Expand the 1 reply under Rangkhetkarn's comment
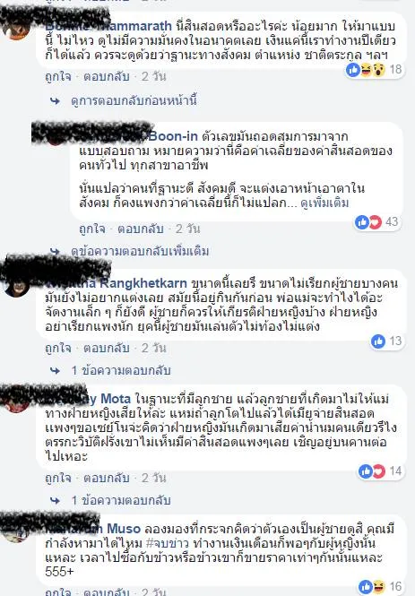This screenshot has width=415, height=596. (121, 370)
